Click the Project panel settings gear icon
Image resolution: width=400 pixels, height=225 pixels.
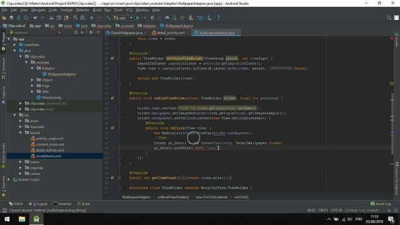coord(91,32)
